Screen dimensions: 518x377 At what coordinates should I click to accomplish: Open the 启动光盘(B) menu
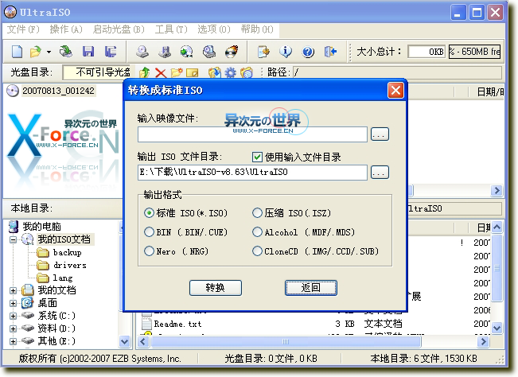pos(119,29)
